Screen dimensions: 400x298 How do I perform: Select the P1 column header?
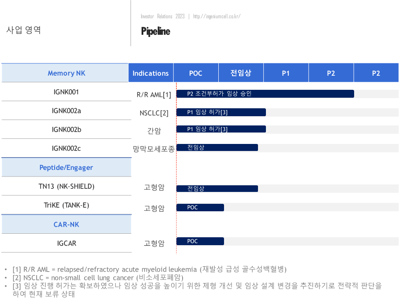286,73
